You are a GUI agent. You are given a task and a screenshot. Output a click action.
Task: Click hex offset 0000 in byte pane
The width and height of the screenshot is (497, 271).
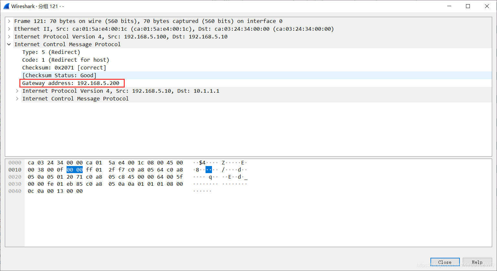click(x=15, y=162)
